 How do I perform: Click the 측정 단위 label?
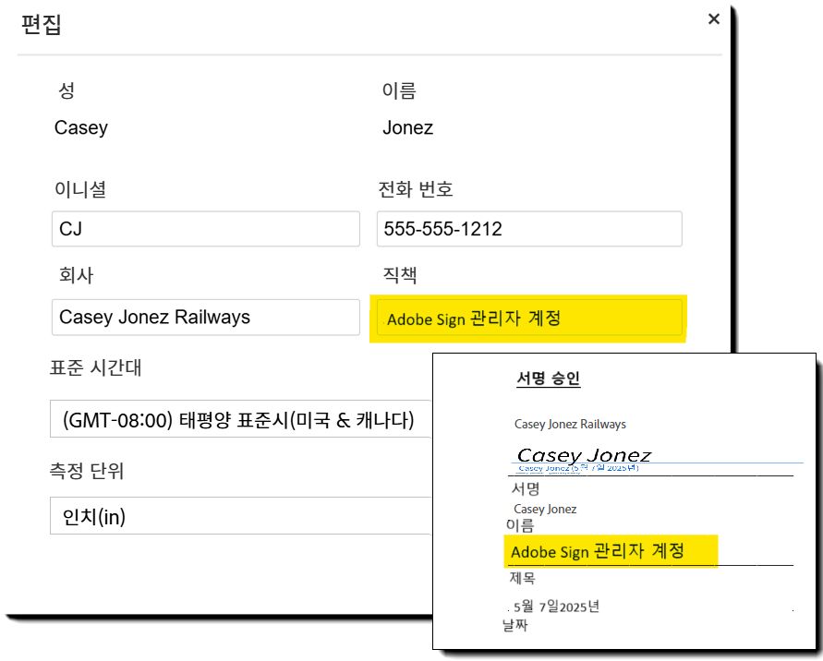pos(87,471)
